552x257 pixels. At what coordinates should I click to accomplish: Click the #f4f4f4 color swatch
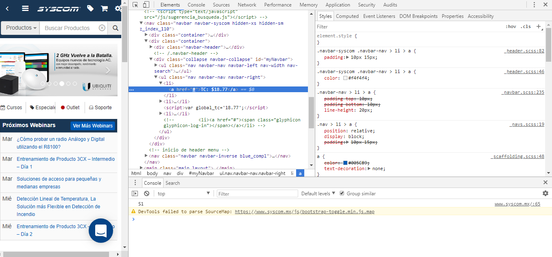345,78
